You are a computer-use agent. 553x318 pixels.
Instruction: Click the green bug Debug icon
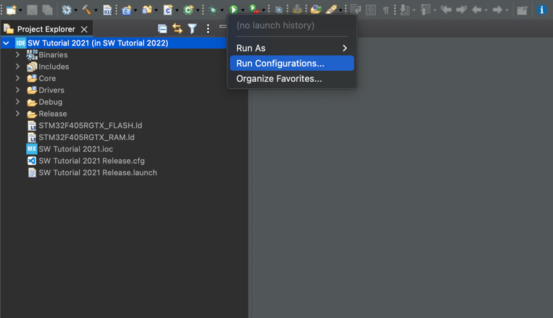pos(213,10)
